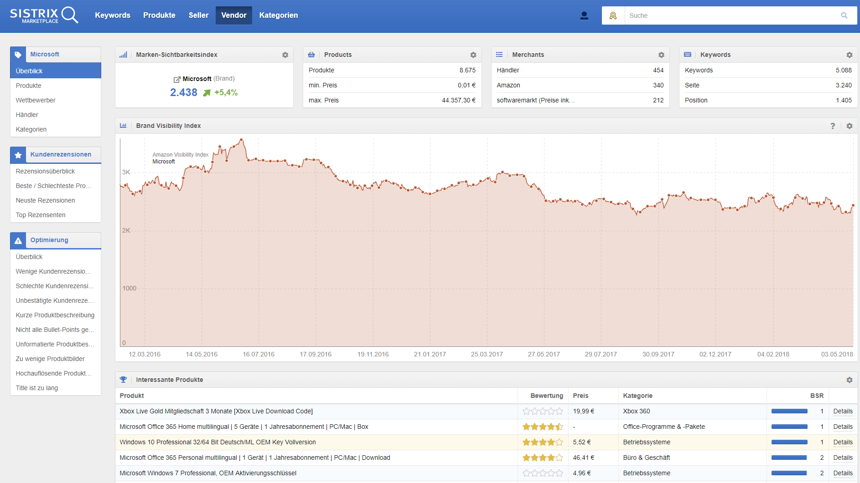Click the award badge icon beside search

tap(613, 15)
